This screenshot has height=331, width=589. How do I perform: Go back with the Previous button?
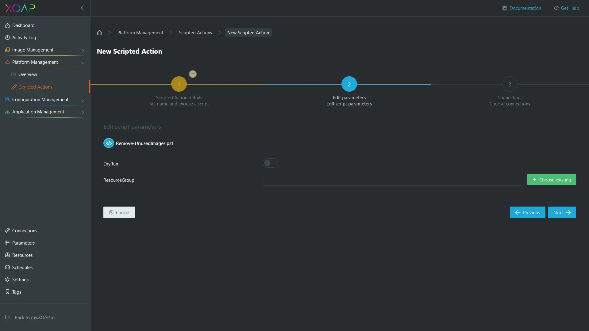(527, 212)
